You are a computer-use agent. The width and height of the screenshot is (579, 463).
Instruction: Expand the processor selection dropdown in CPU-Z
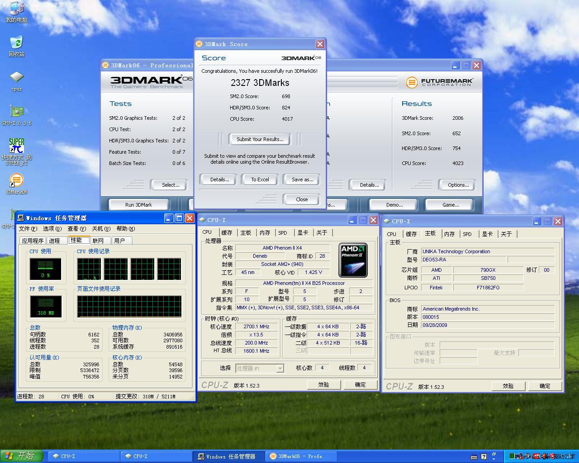(280, 369)
